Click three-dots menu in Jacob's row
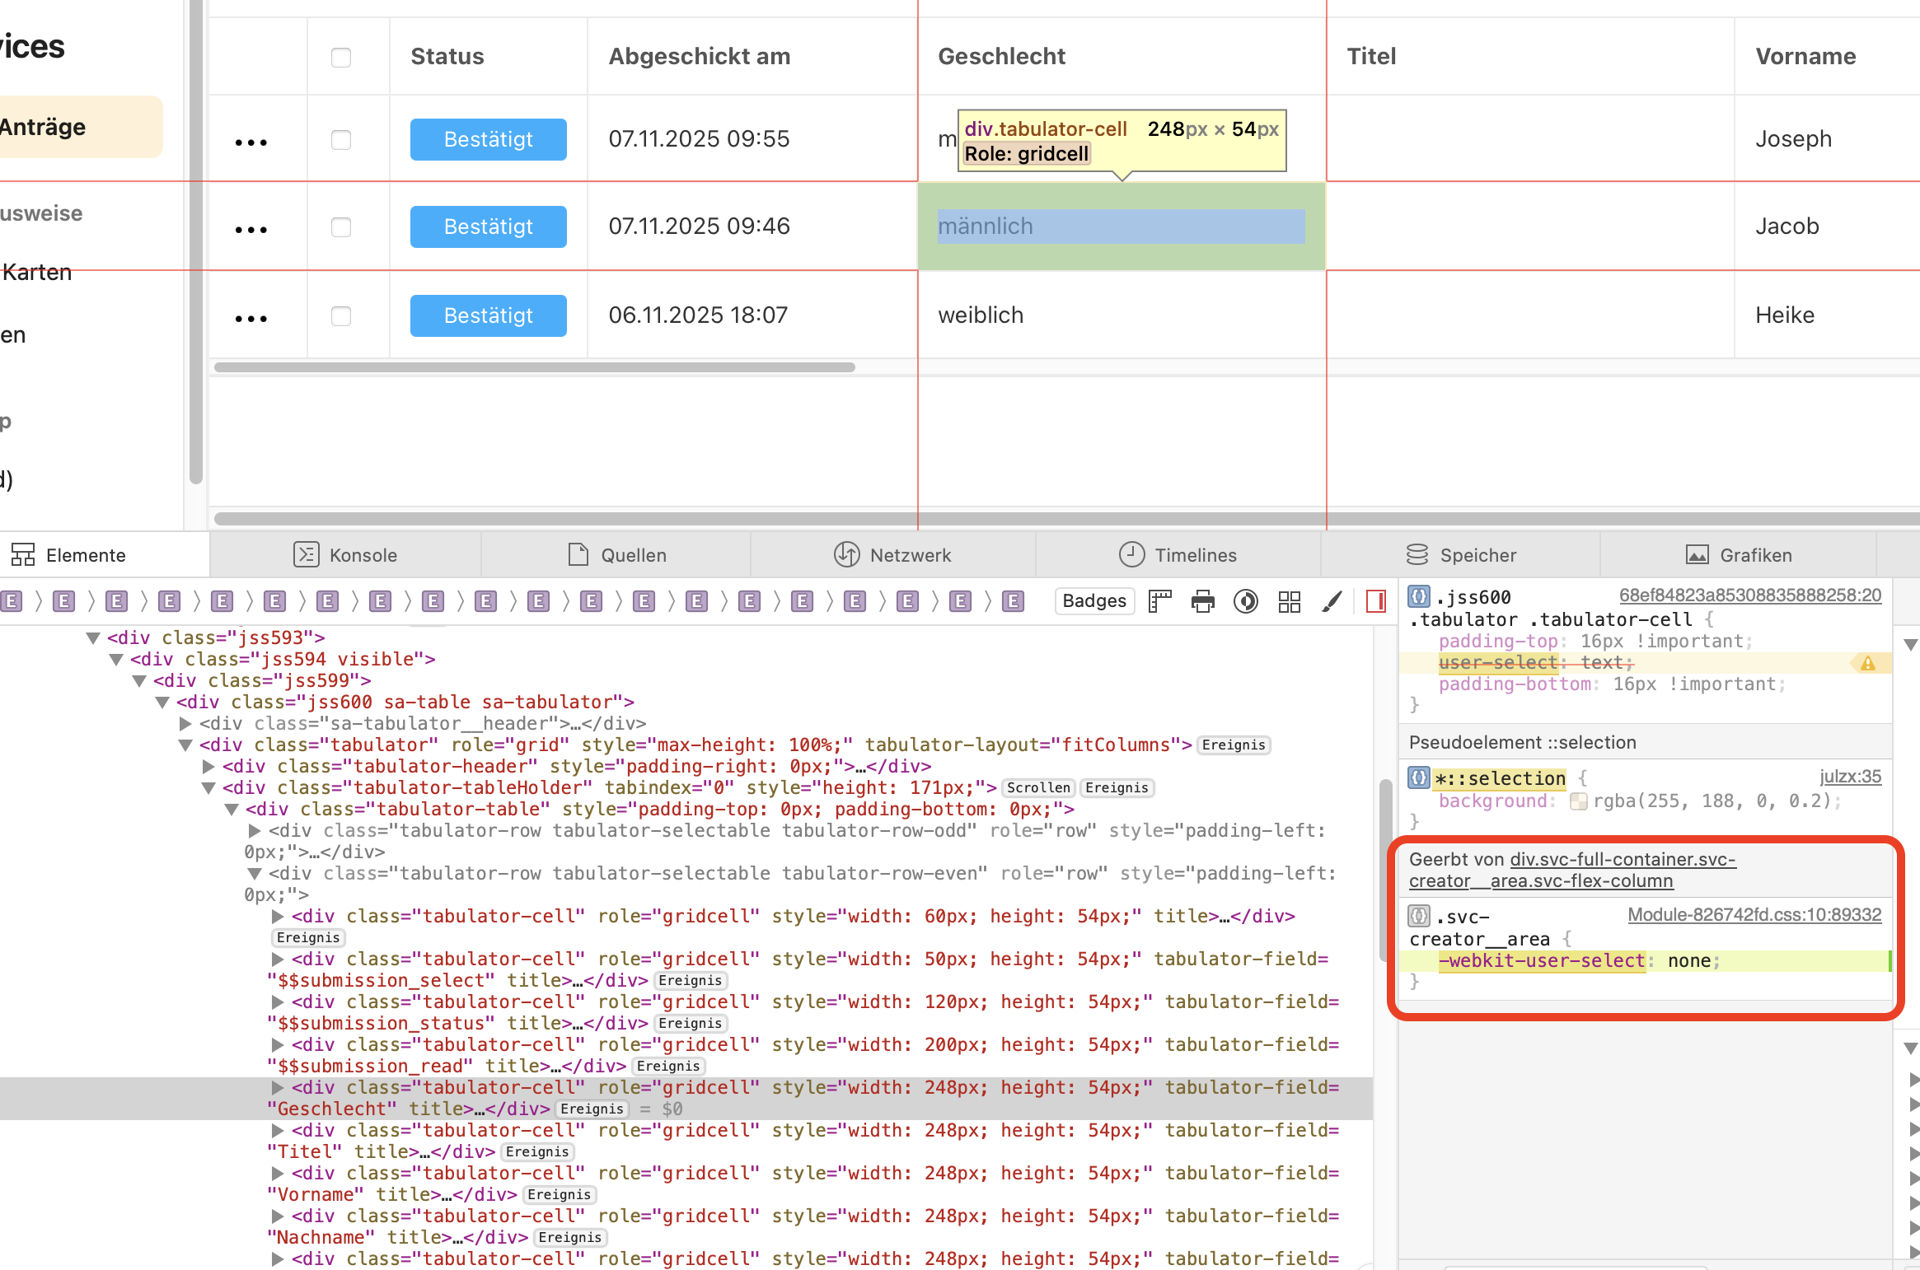This screenshot has width=1920, height=1270. click(x=251, y=228)
